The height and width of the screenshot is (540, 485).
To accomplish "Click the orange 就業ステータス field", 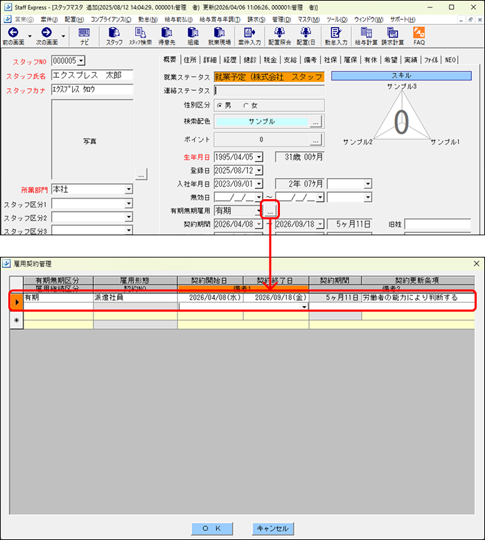I will pyautogui.click(x=269, y=77).
